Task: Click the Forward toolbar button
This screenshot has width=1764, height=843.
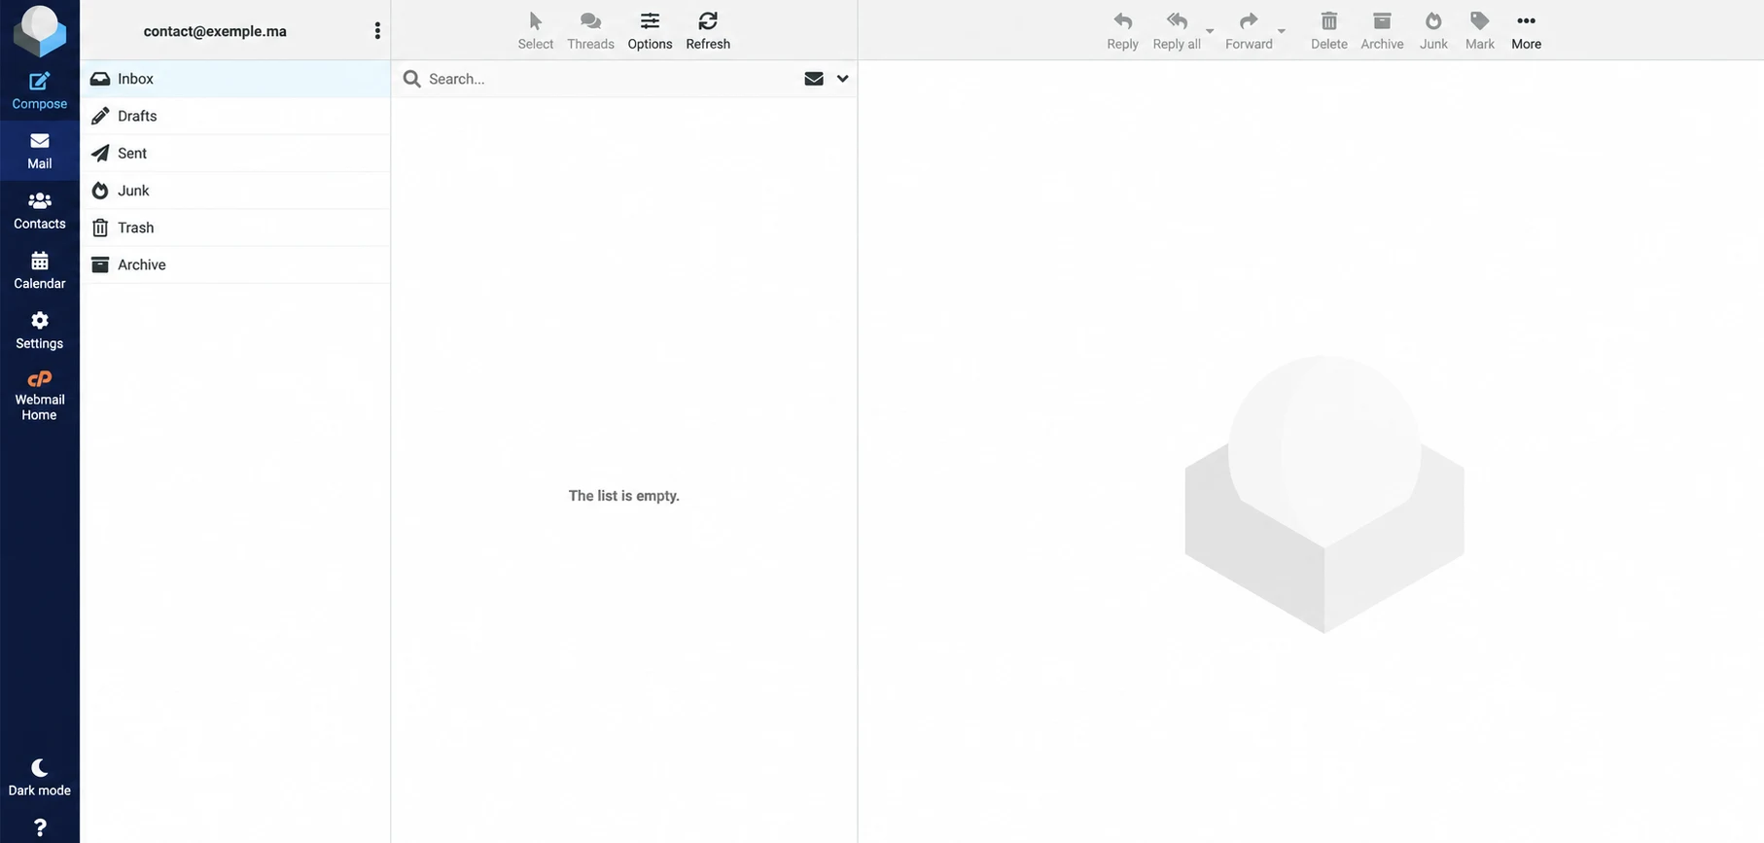Action: [x=1249, y=31]
